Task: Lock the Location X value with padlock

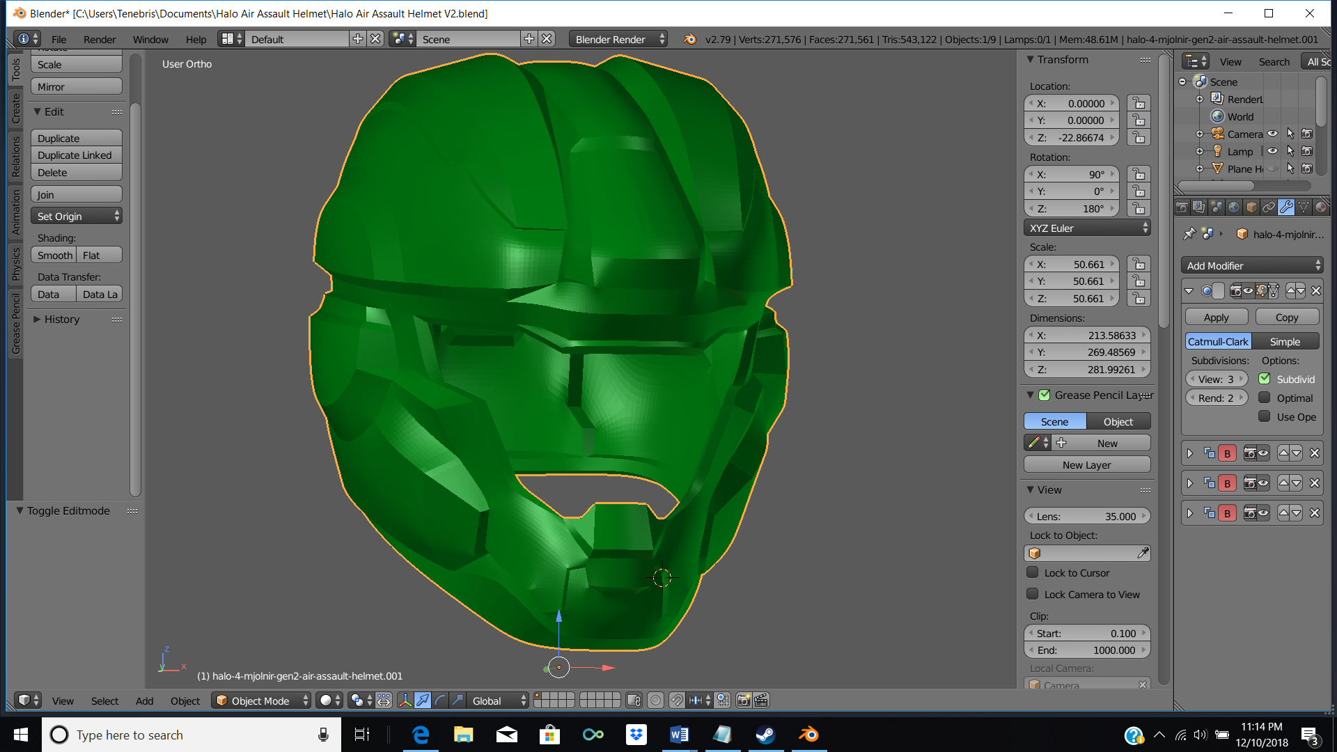Action: click(1139, 103)
